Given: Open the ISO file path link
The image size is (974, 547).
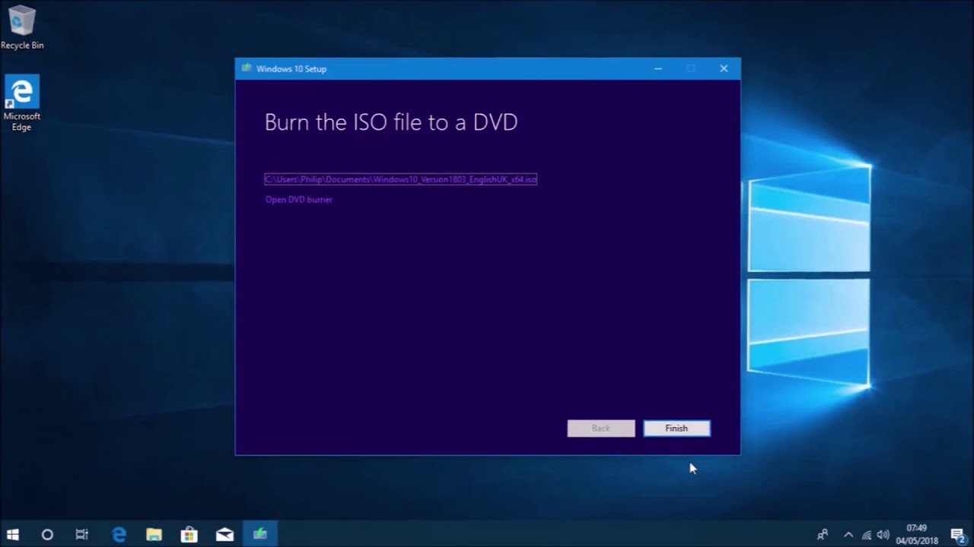Looking at the screenshot, I should (x=400, y=179).
